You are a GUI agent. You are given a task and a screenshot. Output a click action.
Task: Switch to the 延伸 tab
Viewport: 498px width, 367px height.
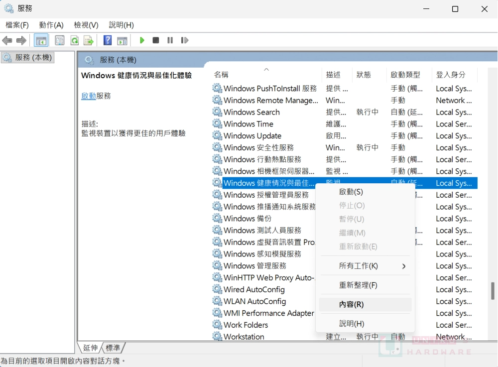click(x=90, y=348)
